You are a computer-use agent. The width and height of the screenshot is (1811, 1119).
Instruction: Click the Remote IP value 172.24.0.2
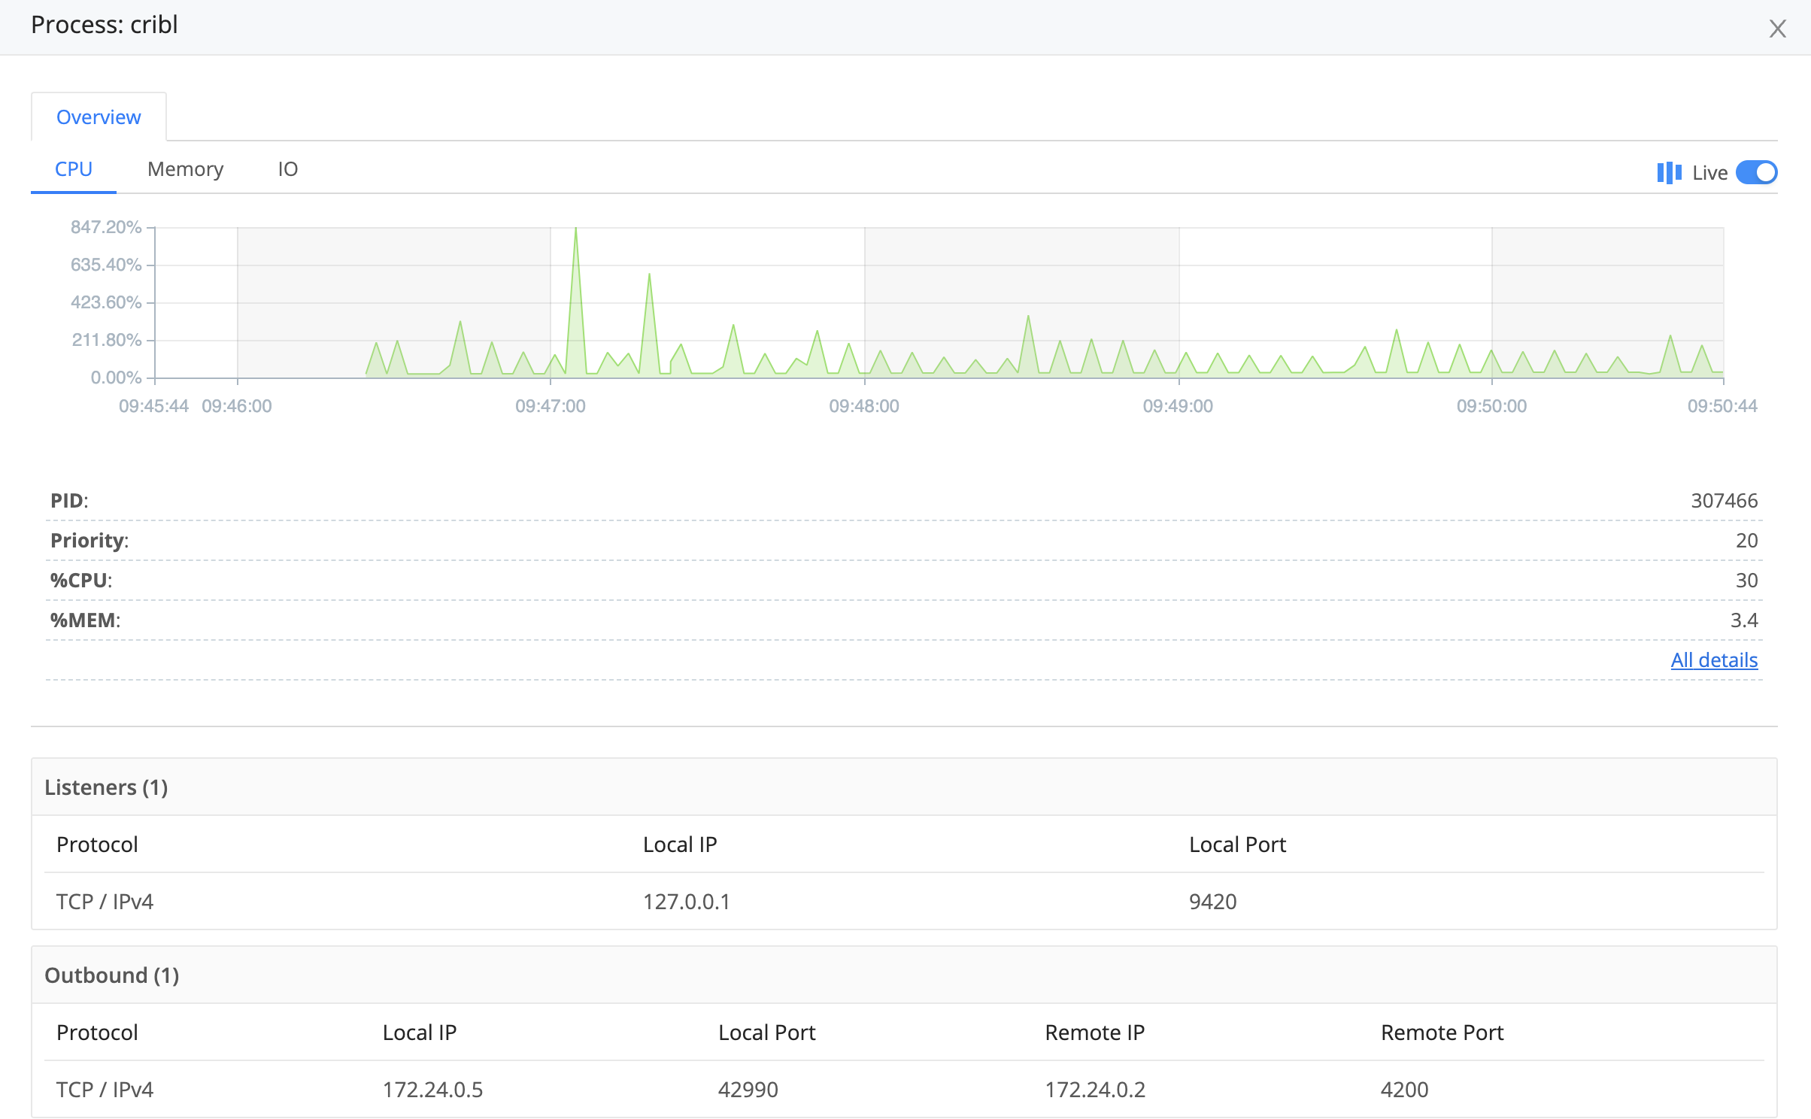click(x=1094, y=1090)
